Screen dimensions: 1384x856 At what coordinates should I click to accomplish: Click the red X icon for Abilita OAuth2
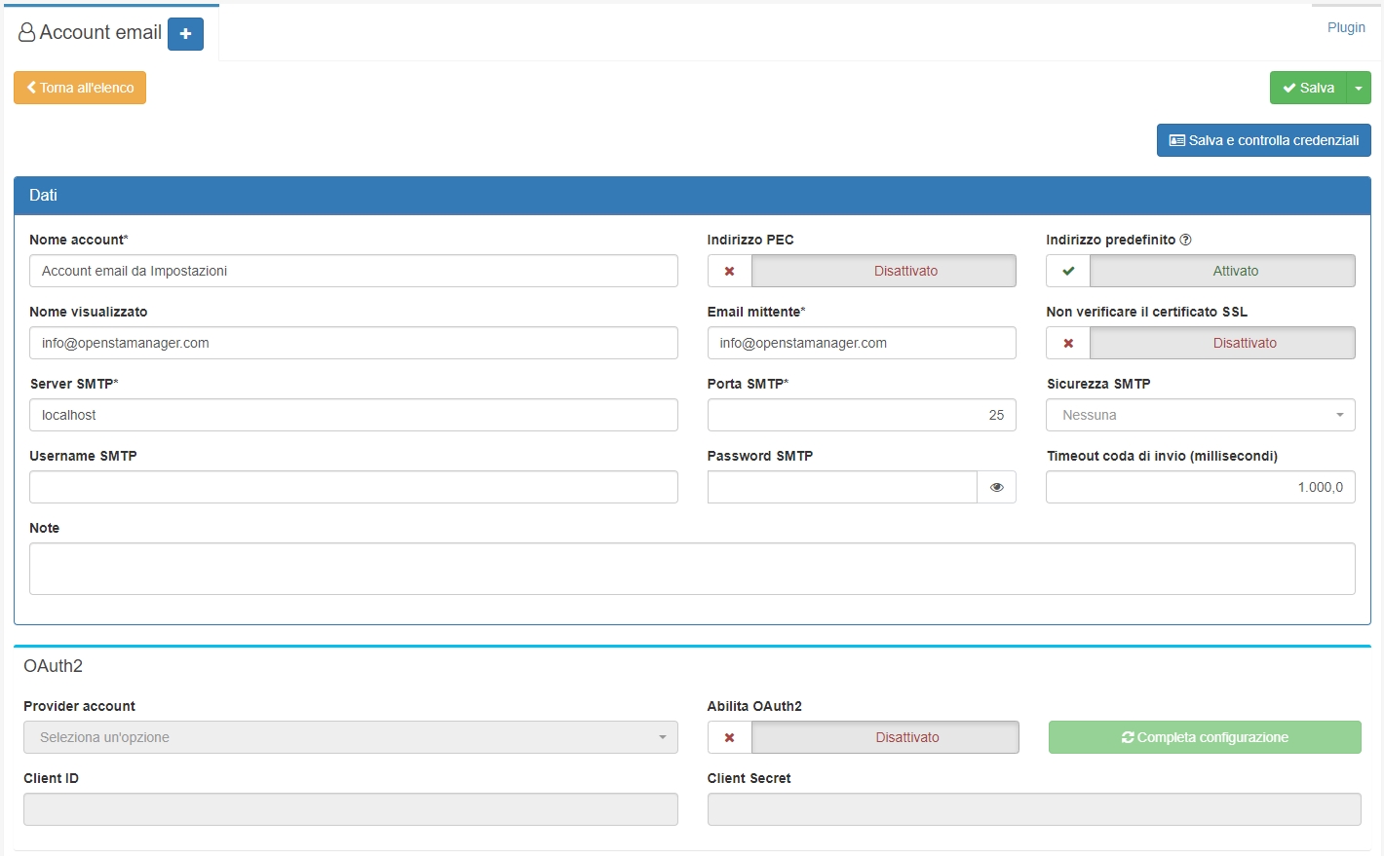pos(729,737)
